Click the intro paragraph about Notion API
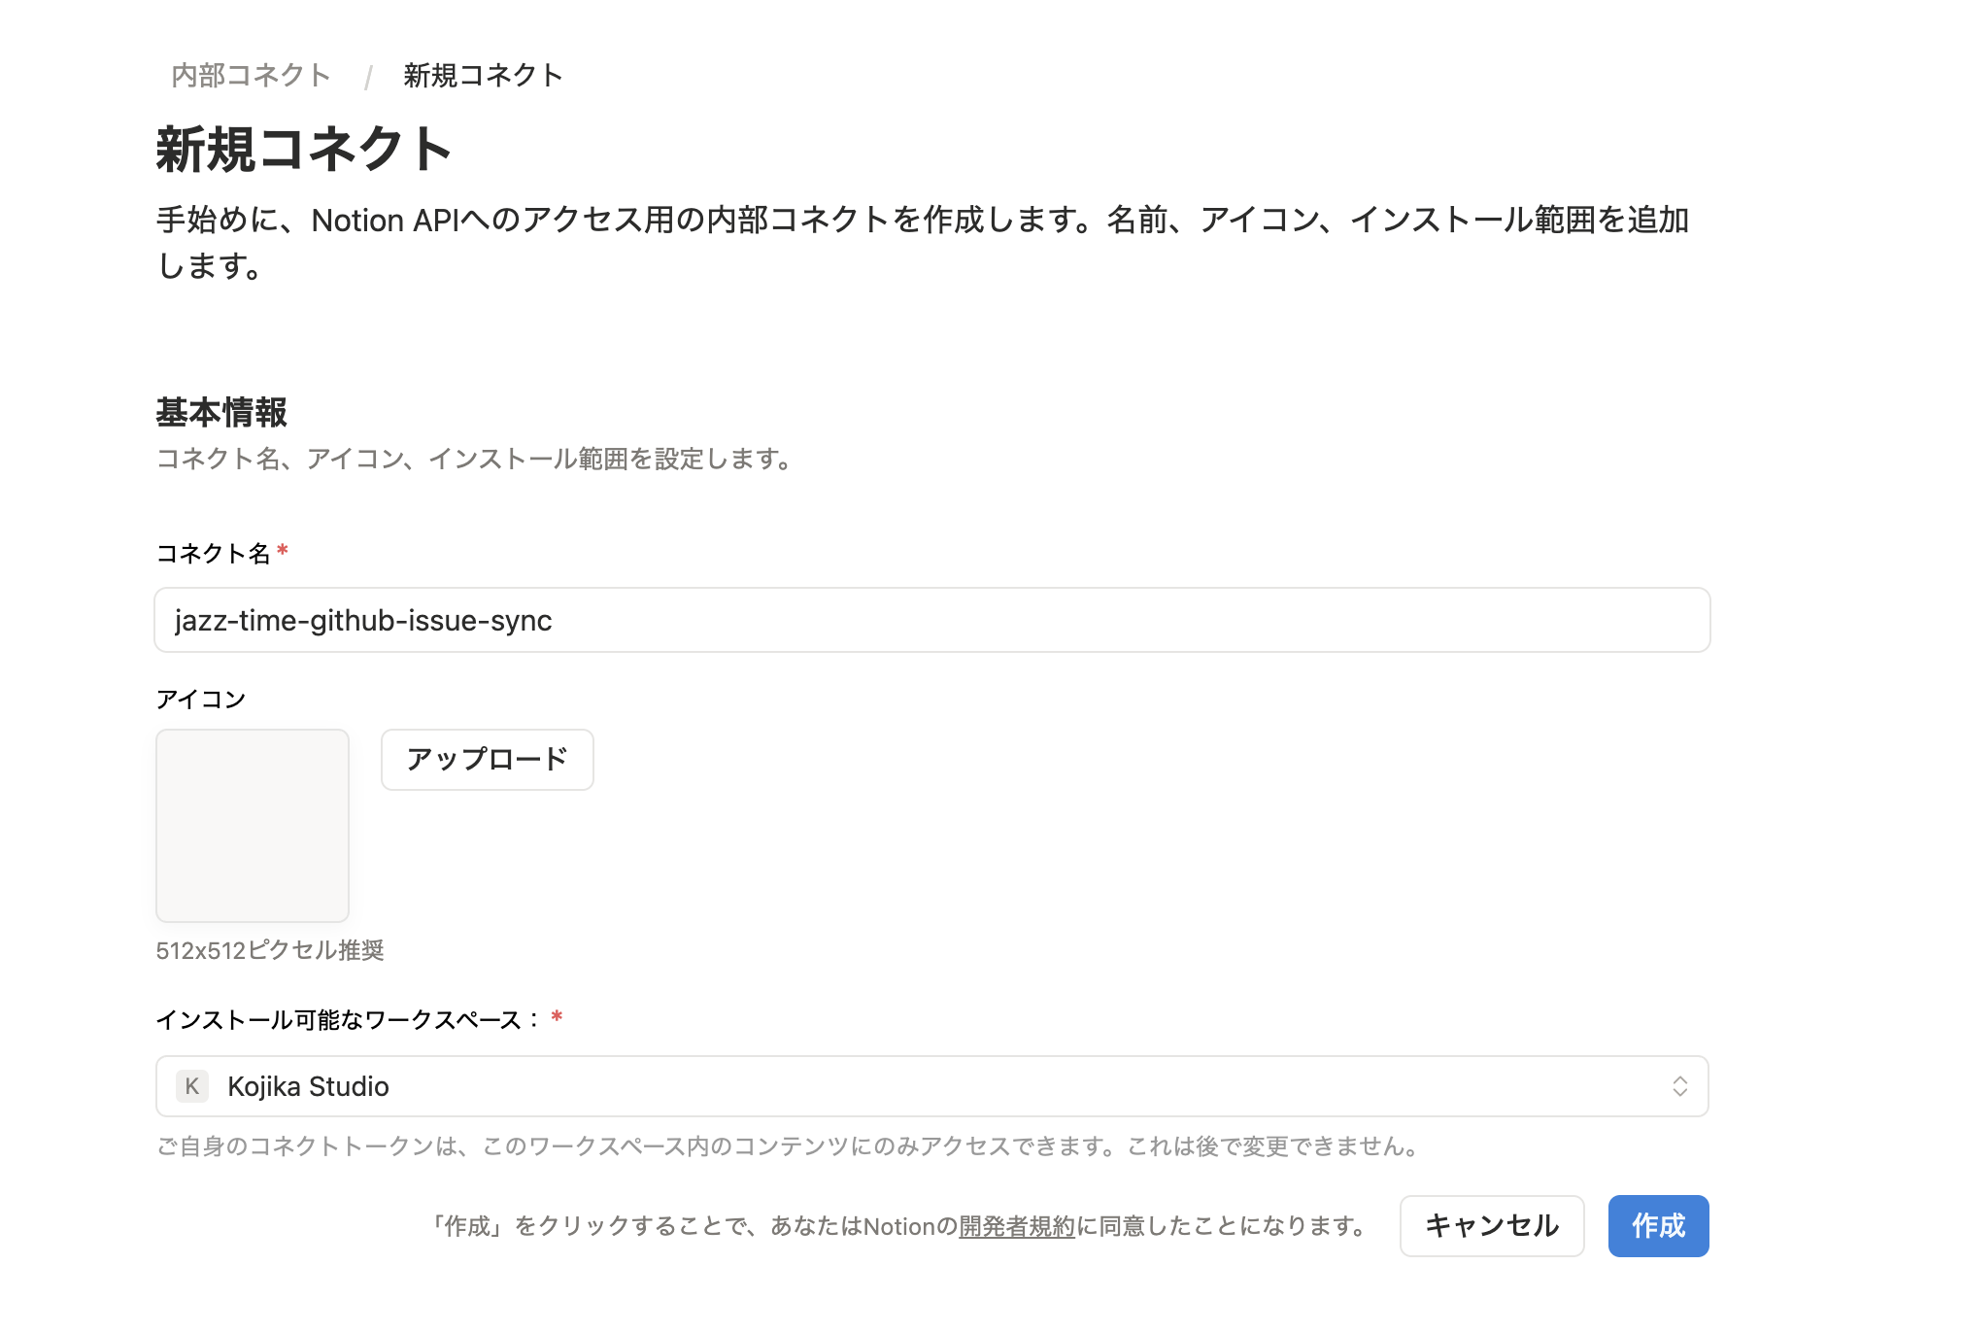Image resolution: width=1962 pixels, height=1333 pixels. (923, 243)
